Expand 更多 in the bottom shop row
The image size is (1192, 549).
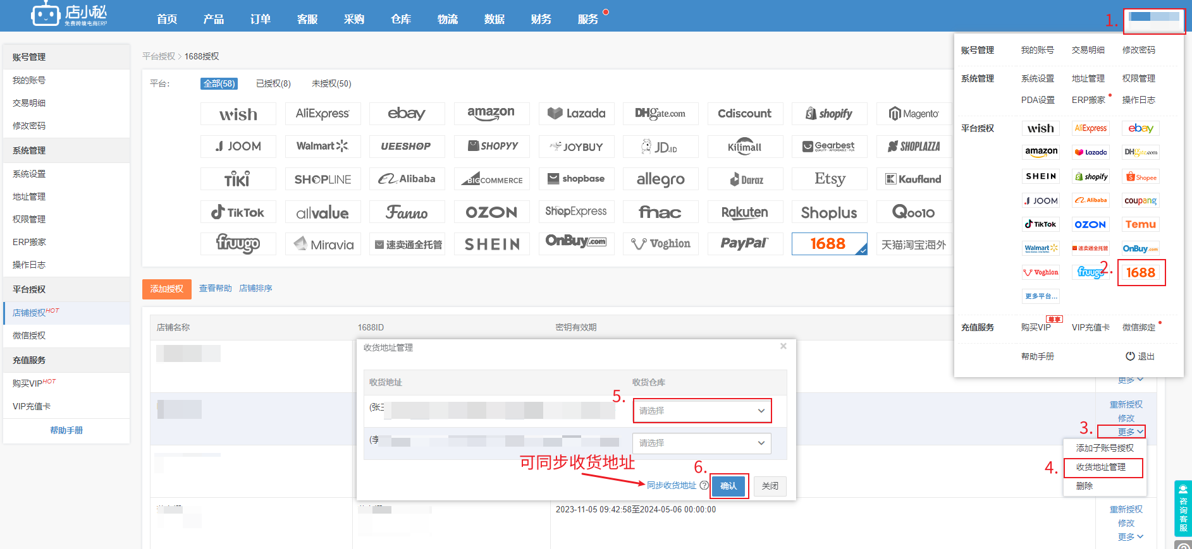coord(1131,537)
